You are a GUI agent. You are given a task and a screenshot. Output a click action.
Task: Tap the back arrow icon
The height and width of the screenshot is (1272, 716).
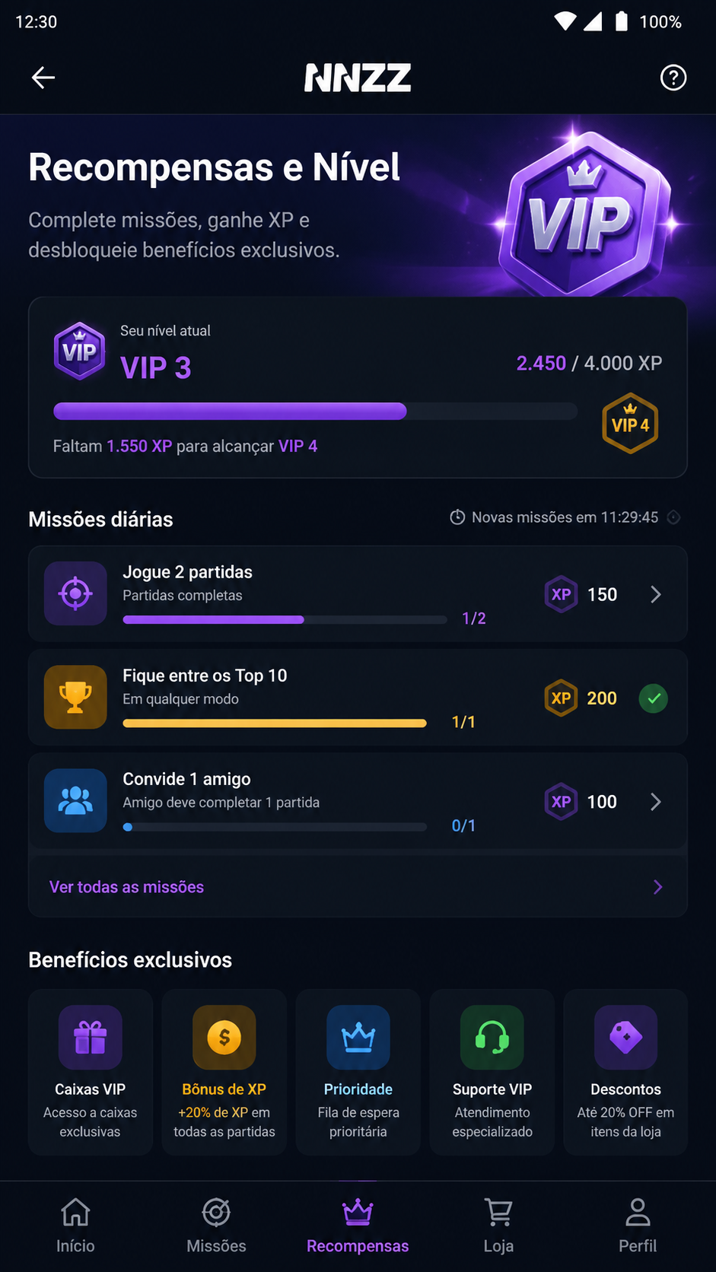[x=43, y=78]
